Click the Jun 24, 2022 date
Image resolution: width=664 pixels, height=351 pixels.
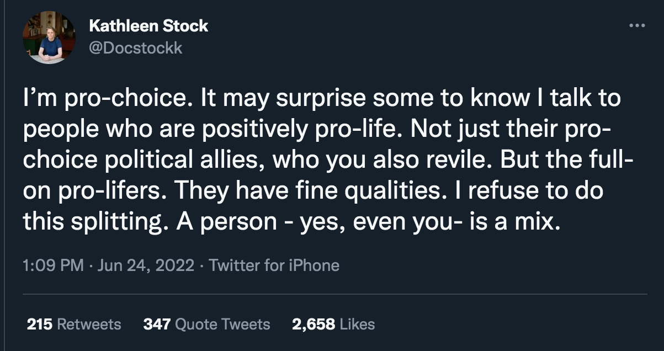pos(146,265)
